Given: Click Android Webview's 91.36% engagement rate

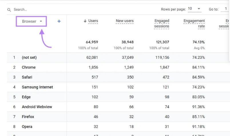Looking at the screenshot, I should (x=199, y=107).
